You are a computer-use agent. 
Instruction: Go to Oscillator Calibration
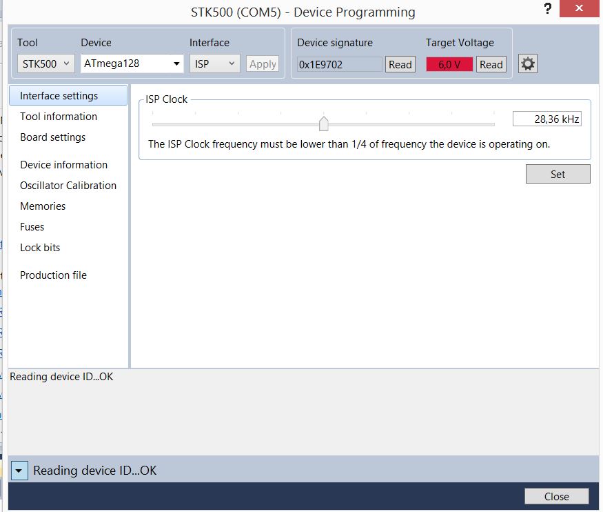point(68,186)
